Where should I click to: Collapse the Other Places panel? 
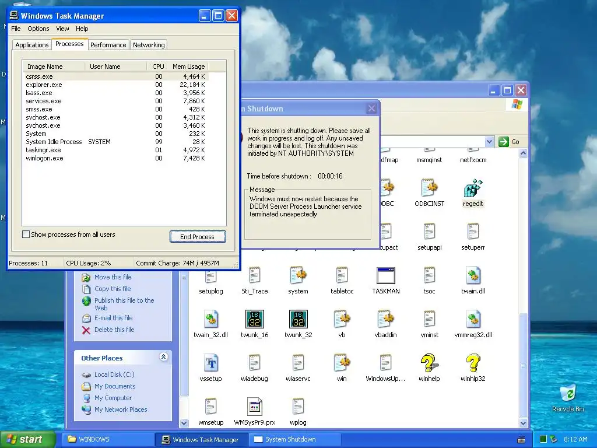[x=163, y=357]
